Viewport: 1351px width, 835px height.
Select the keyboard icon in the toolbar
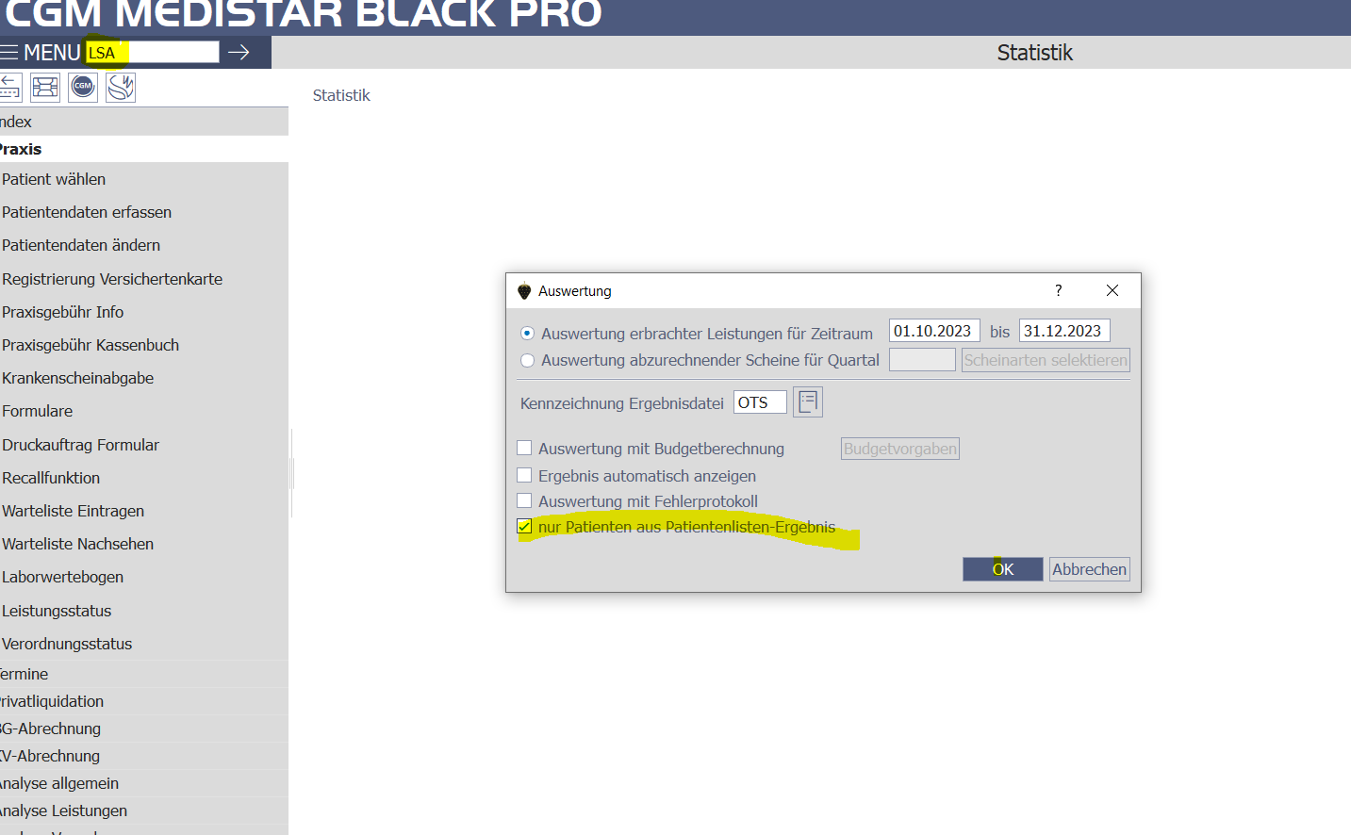click(x=44, y=87)
